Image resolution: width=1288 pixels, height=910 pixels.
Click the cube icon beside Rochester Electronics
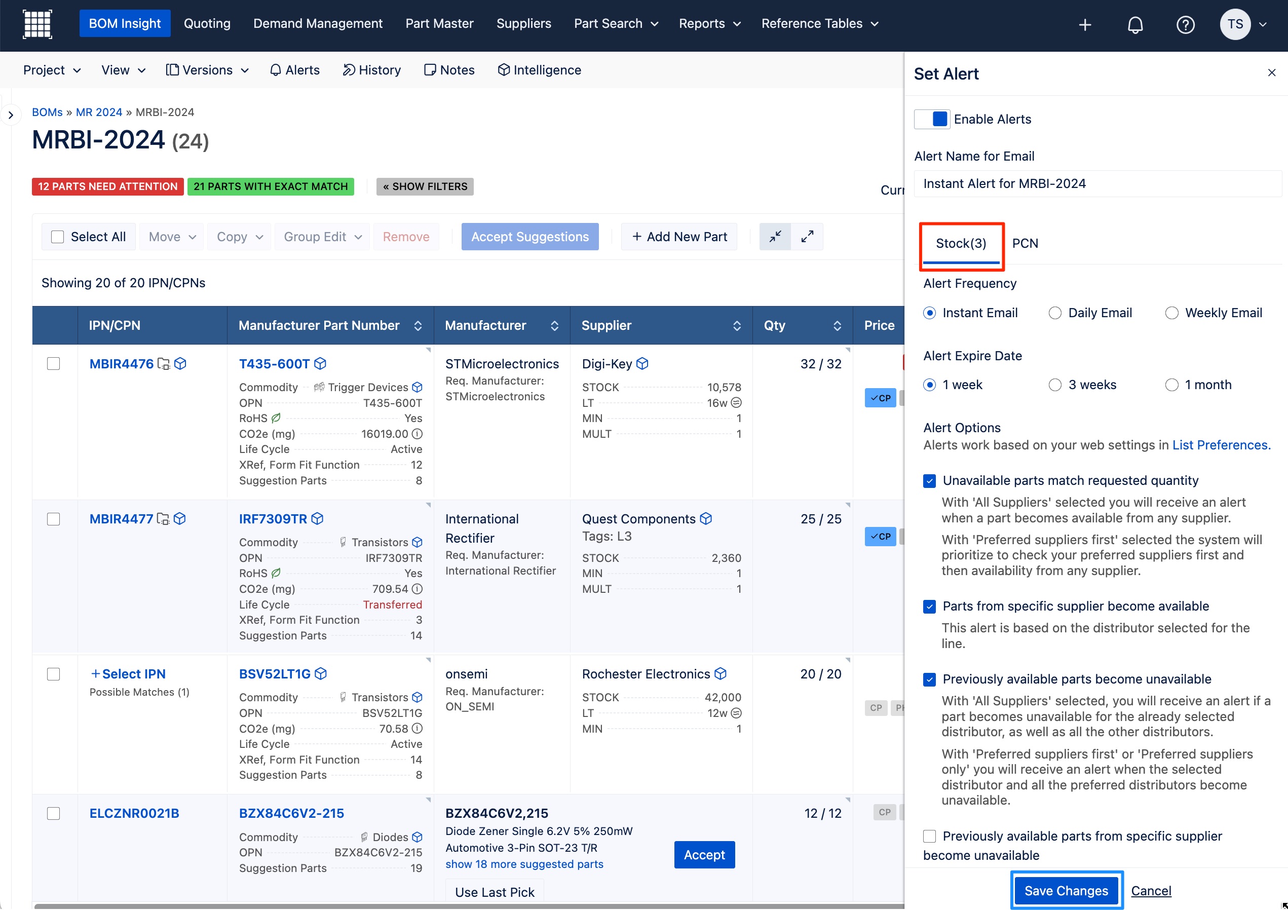721,673
